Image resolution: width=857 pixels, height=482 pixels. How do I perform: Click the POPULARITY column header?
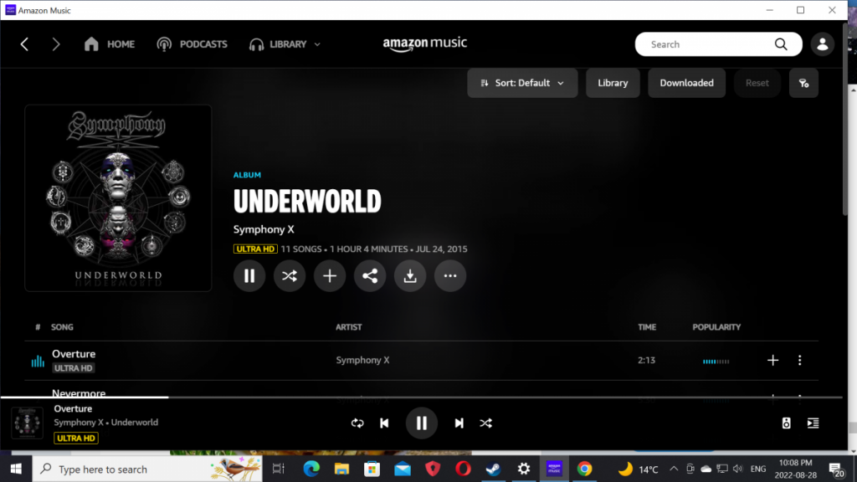[x=716, y=327]
